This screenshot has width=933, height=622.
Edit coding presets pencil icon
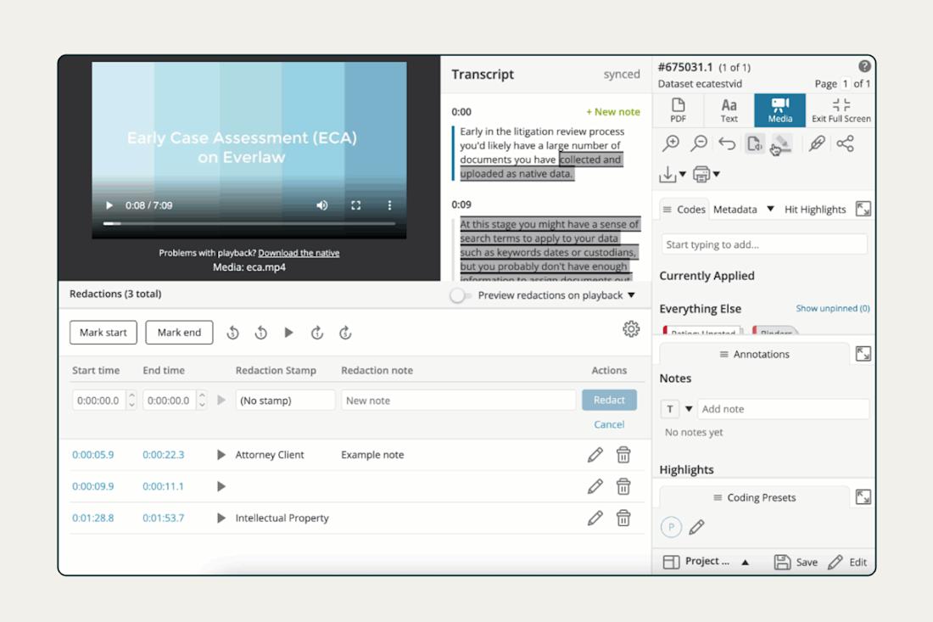click(x=696, y=527)
